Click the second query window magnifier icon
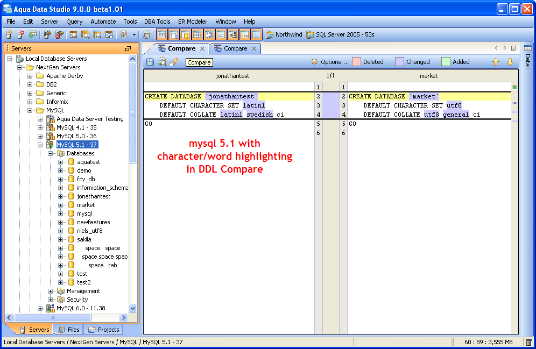Screen dimensions: 536x349 [x=85, y=34]
